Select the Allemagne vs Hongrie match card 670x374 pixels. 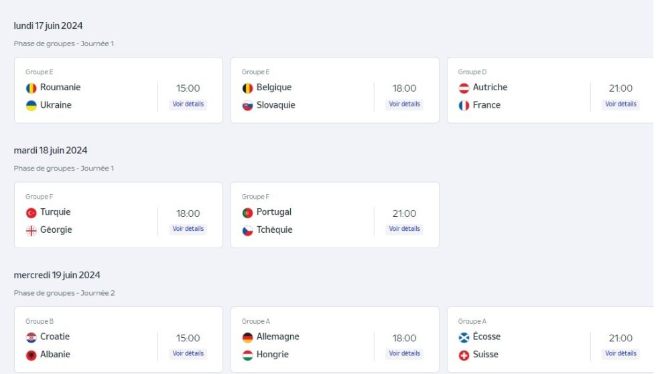(335, 339)
